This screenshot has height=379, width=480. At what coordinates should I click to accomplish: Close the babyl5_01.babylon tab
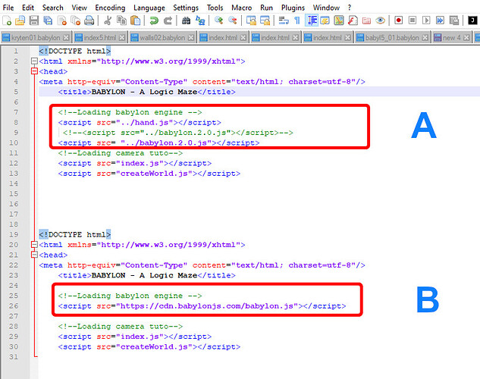coord(425,38)
